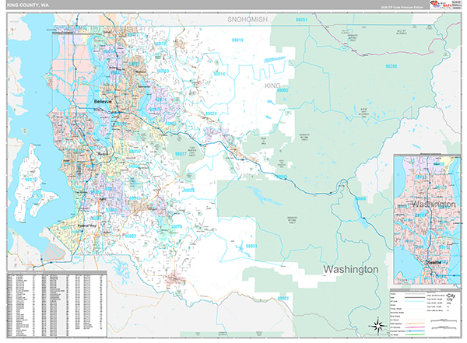Click ZIP code label 98074
The height and width of the screenshot is (343, 467).
pyautogui.click(x=161, y=100)
